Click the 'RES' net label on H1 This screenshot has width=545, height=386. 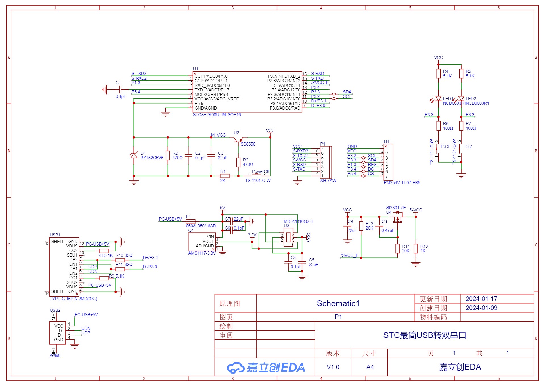(372, 165)
